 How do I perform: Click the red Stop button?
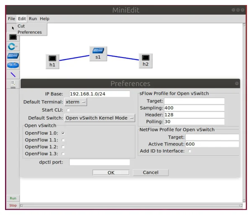[x=13, y=205]
